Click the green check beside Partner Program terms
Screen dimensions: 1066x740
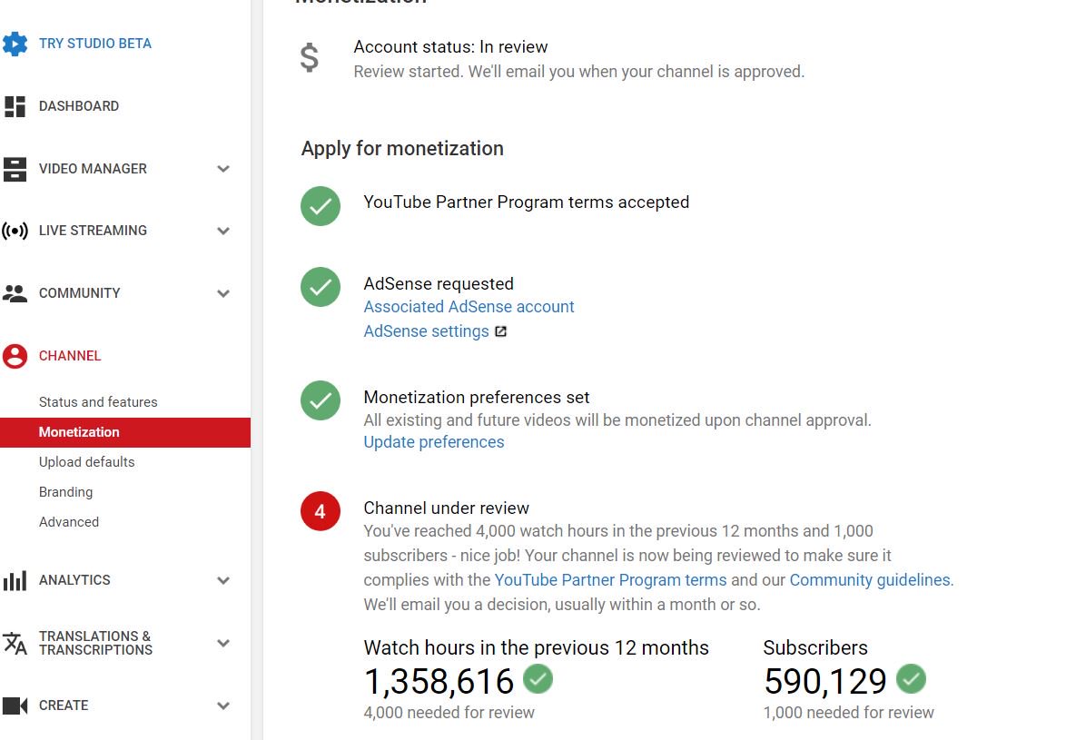(321, 206)
